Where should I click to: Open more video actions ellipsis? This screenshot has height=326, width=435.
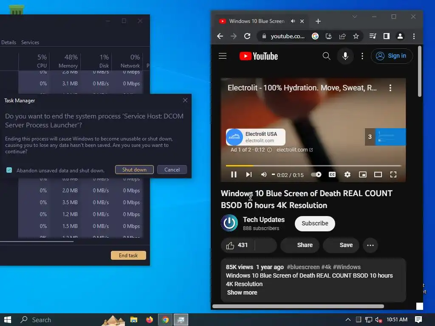point(370,245)
